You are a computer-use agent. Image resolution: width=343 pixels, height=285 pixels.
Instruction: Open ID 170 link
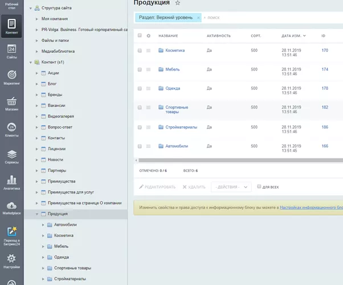coord(325,51)
